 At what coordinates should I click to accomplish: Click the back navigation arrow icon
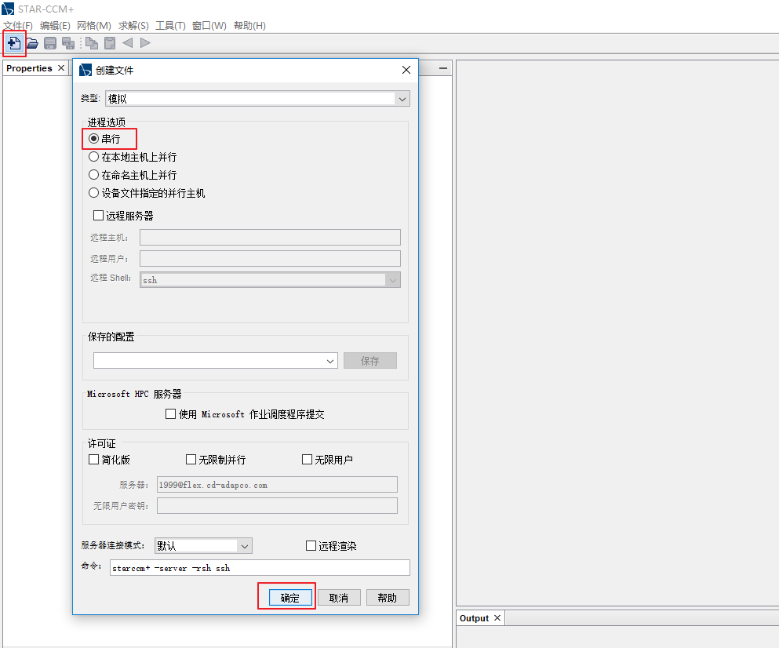[127, 43]
